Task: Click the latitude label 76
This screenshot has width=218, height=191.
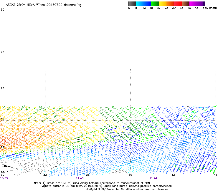Action: click(2, 88)
